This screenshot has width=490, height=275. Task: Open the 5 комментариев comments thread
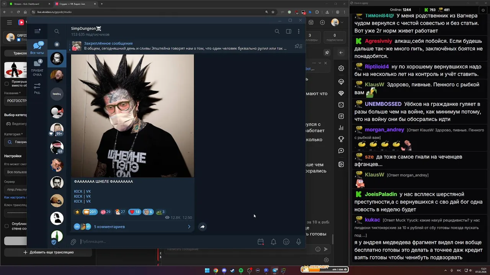[x=132, y=226]
